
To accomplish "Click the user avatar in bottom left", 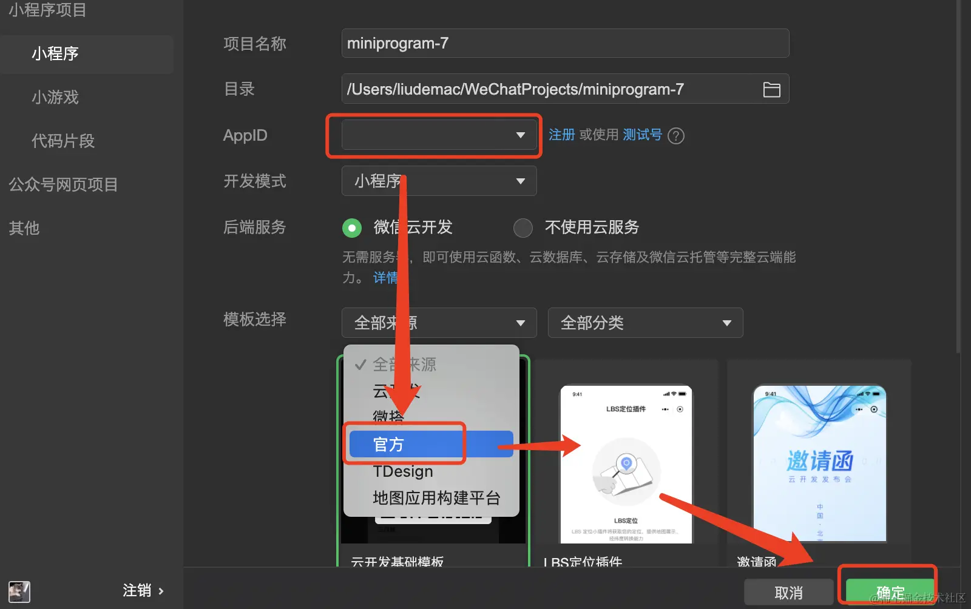I will [19, 591].
